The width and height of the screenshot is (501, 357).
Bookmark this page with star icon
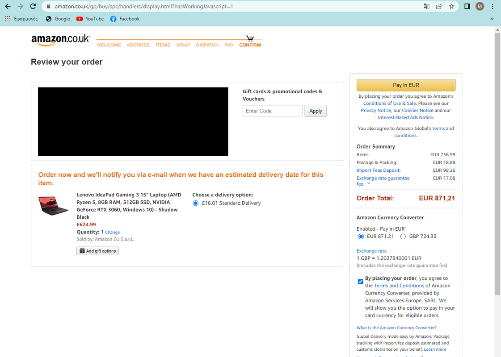pyautogui.click(x=451, y=6)
